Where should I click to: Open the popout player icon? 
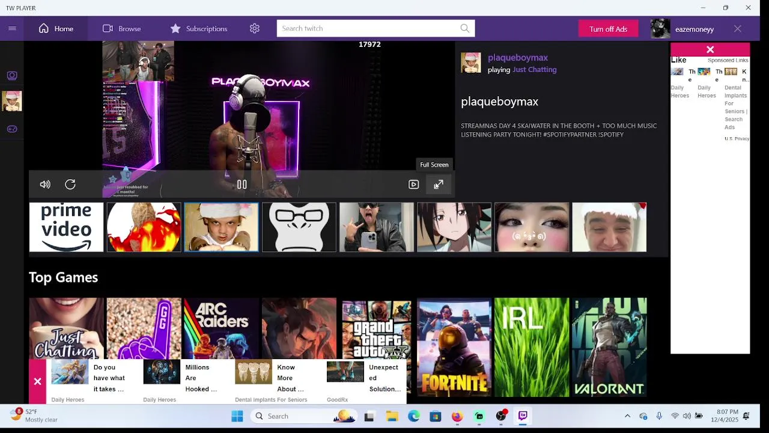pos(413,185)
